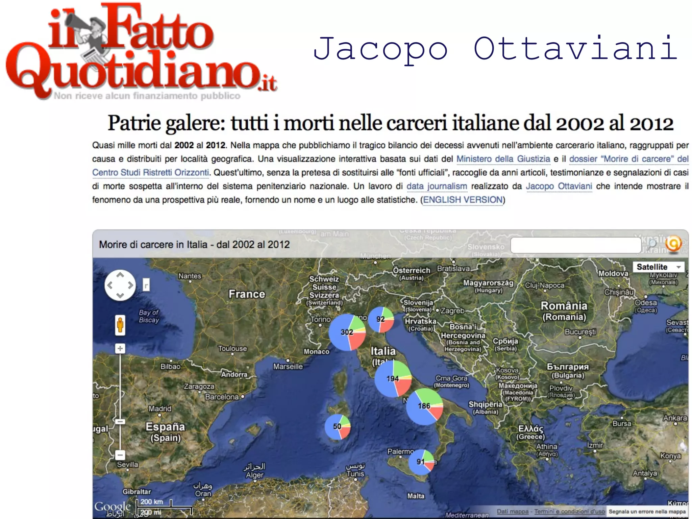Zoom out with the minus button
This screenshot has width=692, height=519.
tap(120, 455)
